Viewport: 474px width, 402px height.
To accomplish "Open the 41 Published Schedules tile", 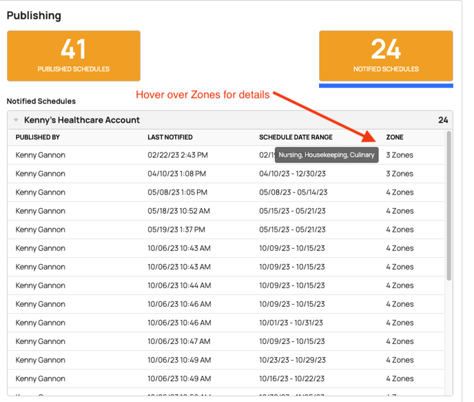I will 74,56.
